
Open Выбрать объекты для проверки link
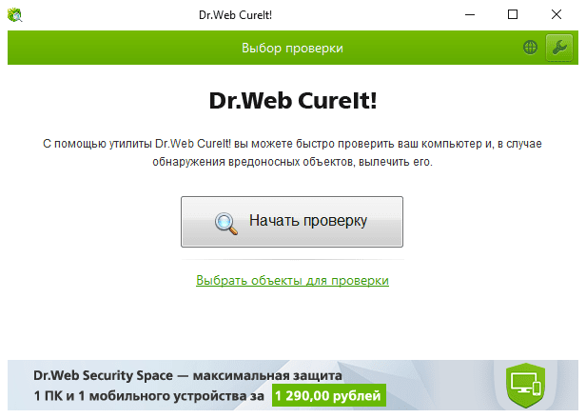(x=292, y=280)
